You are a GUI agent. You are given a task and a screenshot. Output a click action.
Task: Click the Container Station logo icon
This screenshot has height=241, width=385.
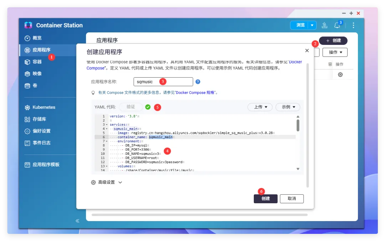point(28,25)
